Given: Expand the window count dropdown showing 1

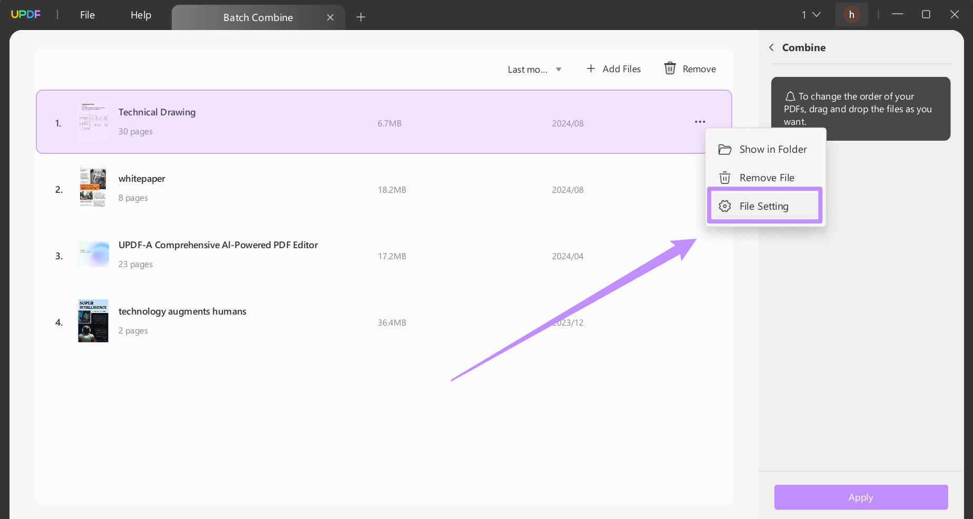Looking at the screenshot, I should pos(811,15).
